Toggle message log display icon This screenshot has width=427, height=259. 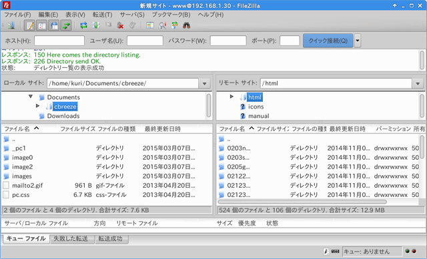point(29,25)
